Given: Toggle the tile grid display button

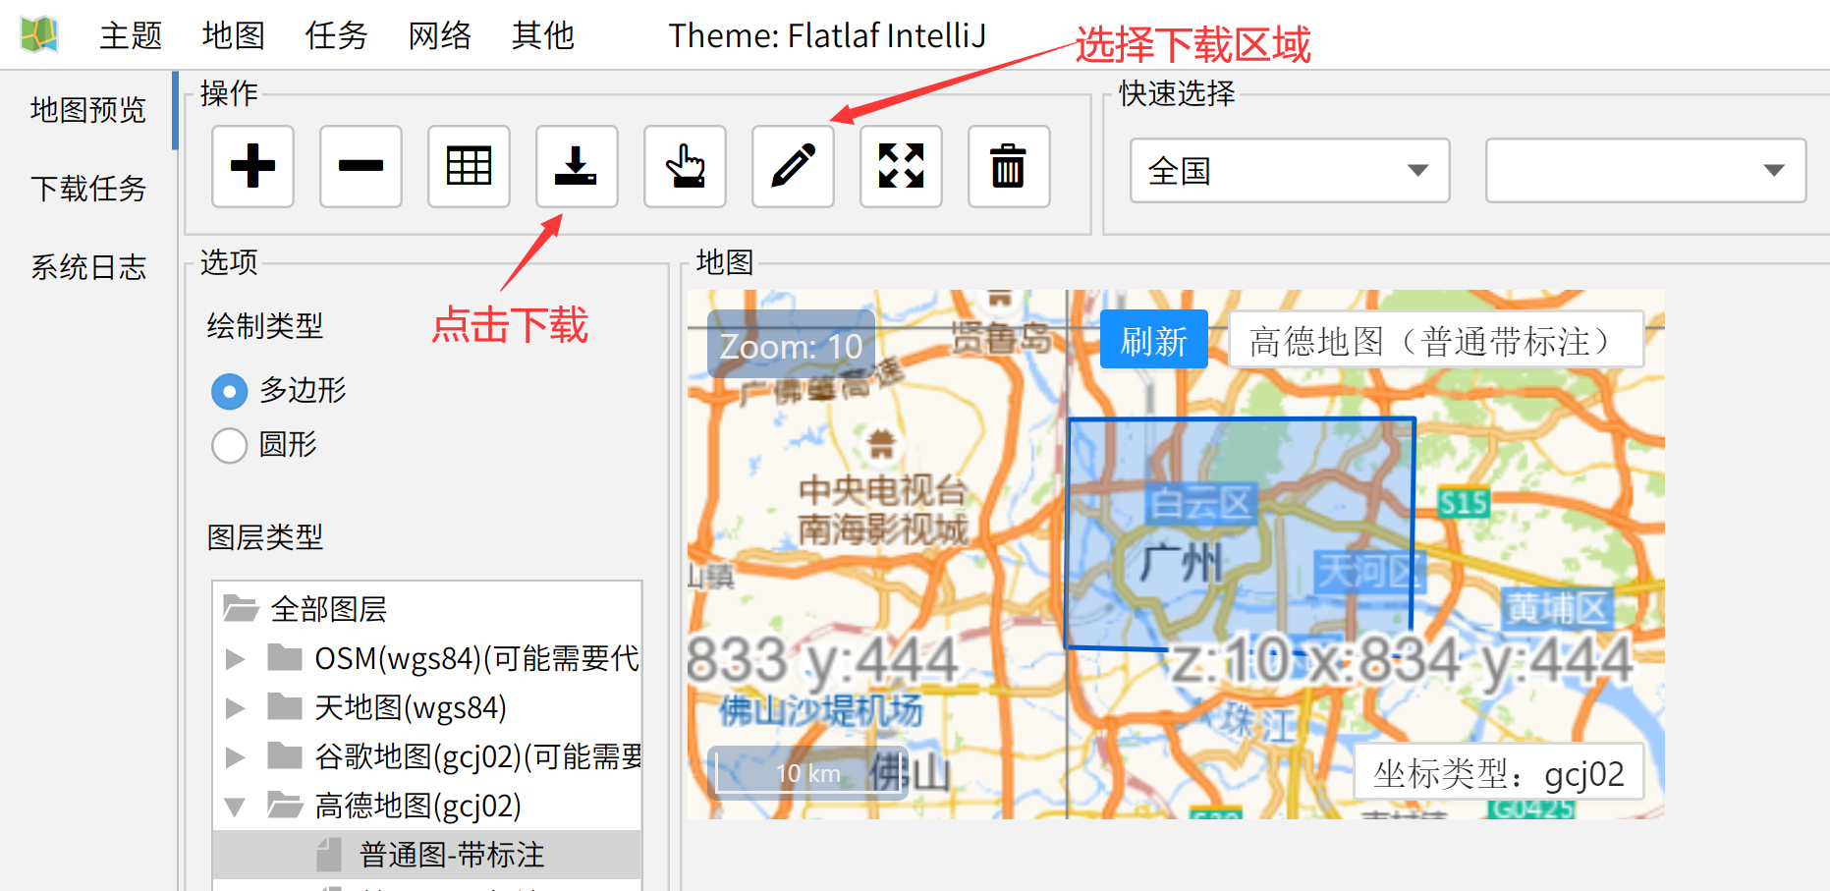Looking at the screenshot, I should 469,166.
